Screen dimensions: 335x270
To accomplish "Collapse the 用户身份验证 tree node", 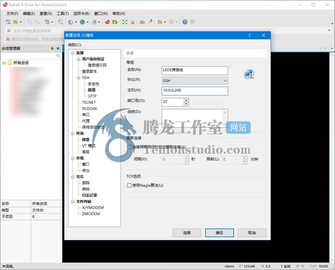I will tap(79, 59).
